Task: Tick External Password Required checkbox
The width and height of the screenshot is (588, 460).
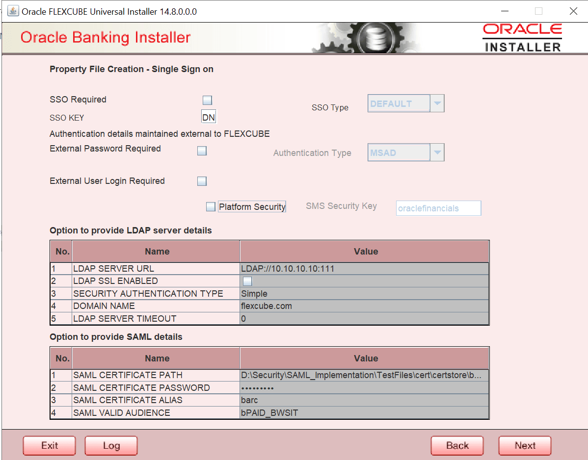Action: pos(202,151)
